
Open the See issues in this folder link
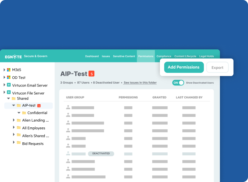[x=140, y=83]
